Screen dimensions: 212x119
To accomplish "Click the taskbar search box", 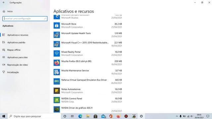I will click(x=34, y=116).
